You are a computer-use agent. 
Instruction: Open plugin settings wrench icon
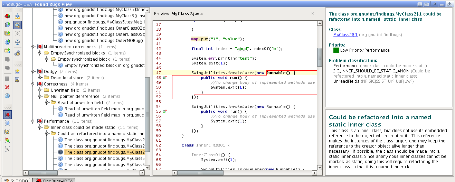click(x=17, y=52)
